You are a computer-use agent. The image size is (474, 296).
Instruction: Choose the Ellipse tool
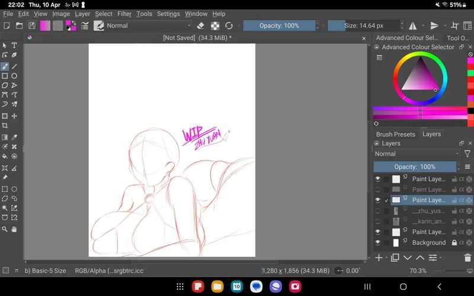pyautogui.click(x=14, y=76)
